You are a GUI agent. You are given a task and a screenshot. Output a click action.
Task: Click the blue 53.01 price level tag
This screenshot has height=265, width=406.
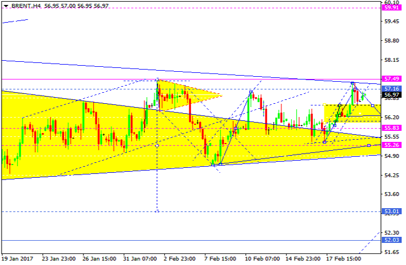tap(392, 211)
